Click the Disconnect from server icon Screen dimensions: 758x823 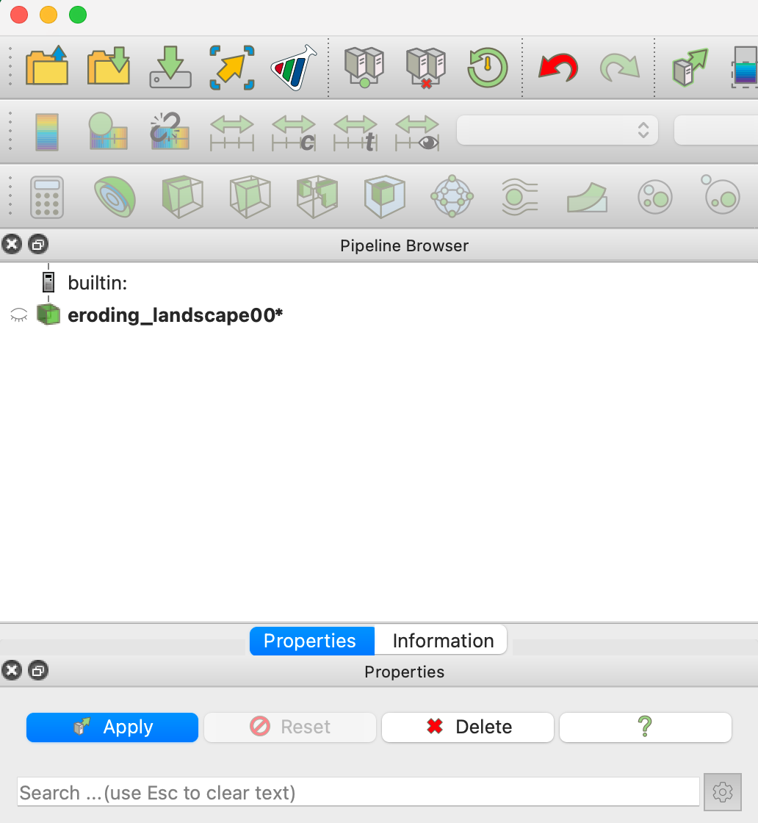coord(426,68)
